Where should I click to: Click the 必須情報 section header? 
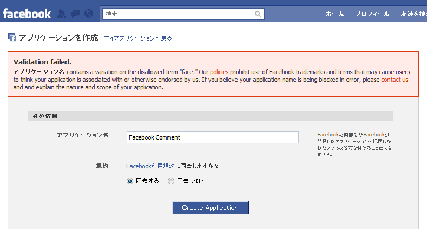coord(210,116)
